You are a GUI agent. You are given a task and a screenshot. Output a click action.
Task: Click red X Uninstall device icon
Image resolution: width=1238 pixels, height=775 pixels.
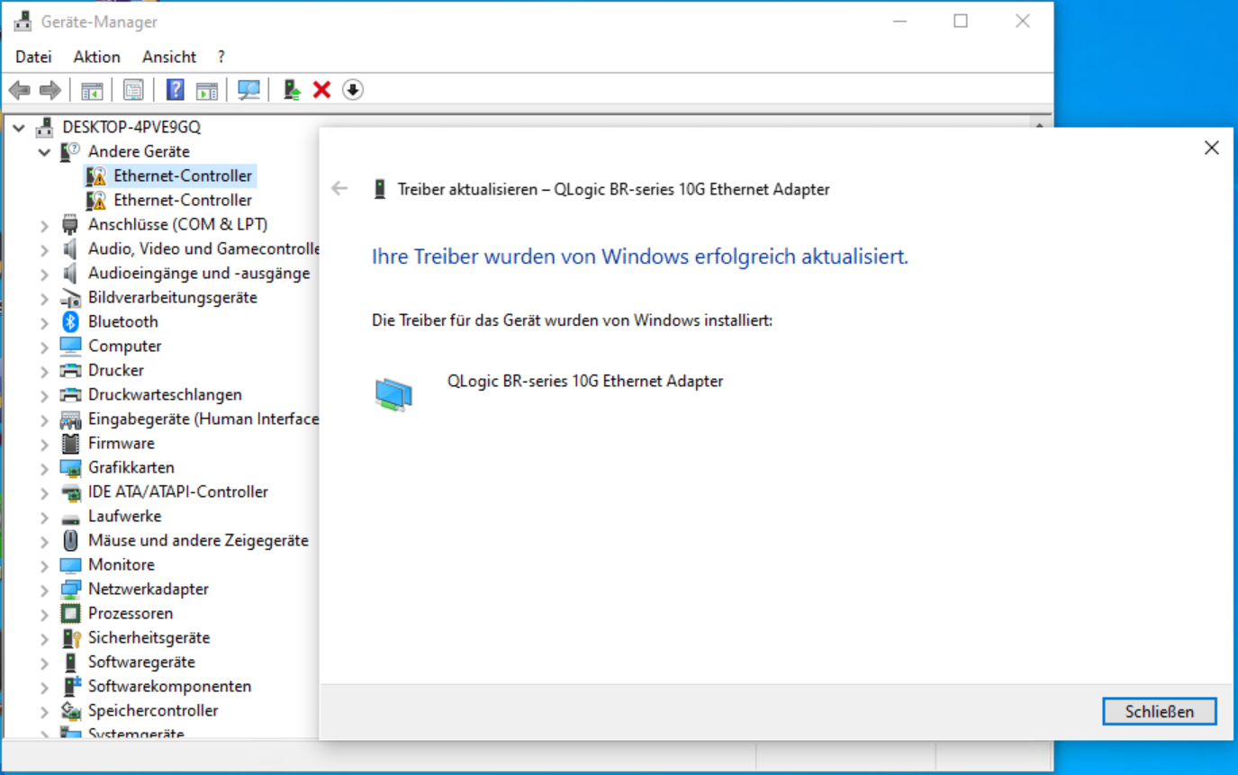point(321,90)
